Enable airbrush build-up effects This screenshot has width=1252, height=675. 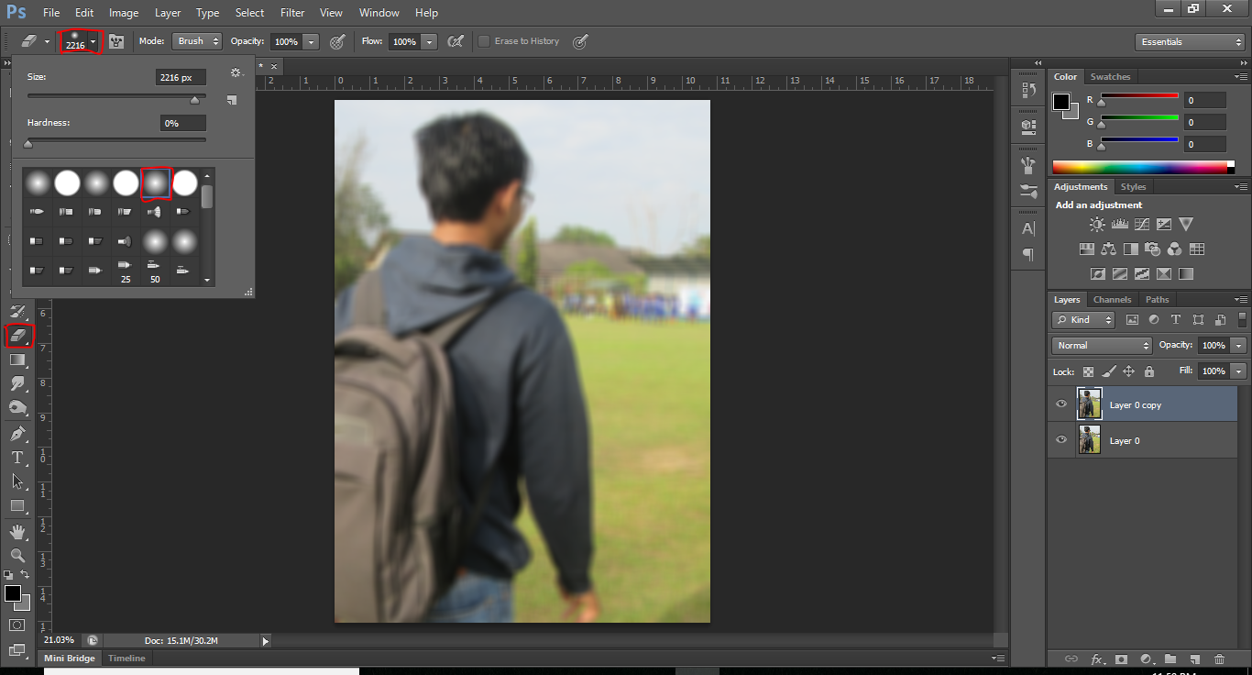coord(455,41)
